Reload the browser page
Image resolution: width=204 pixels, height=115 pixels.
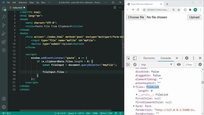click(138, 10)
